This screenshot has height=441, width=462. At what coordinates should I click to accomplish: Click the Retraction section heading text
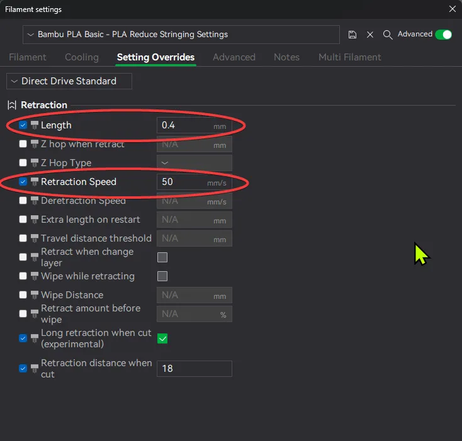44,105
